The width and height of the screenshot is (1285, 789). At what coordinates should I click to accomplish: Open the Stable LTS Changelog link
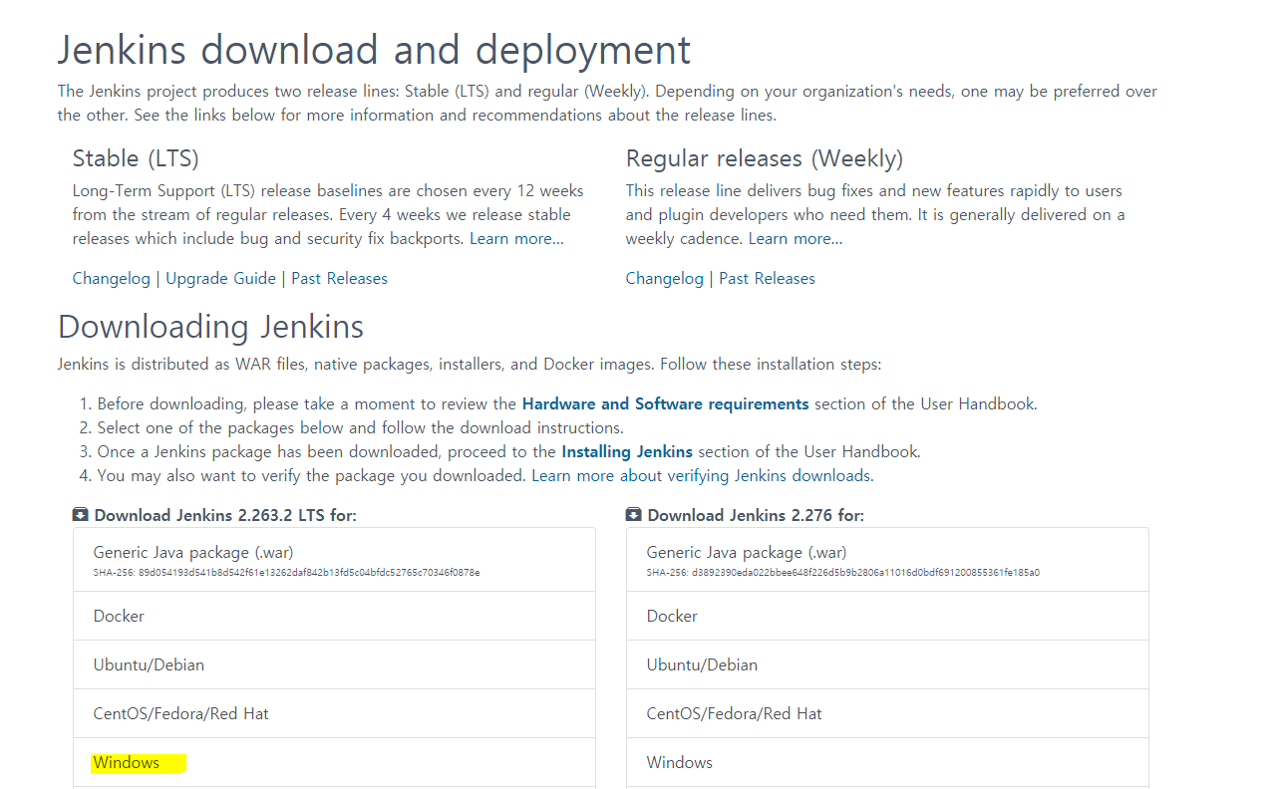(x=112, y=279)
